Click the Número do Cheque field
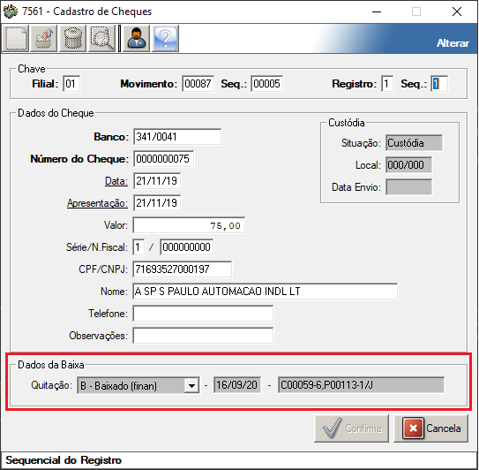479x470 pixels. [x=163, y=159]
